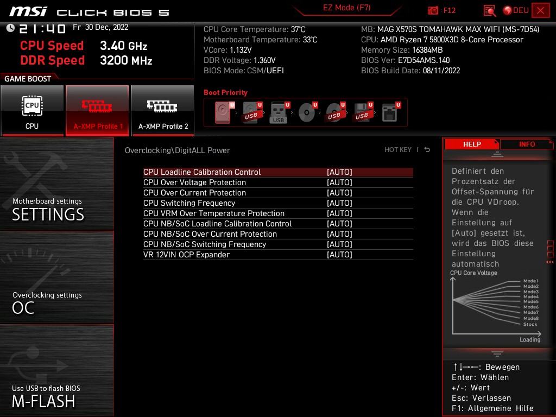Viewport: 556px width, 417px height.
Task: Click the GAME BOOST label
Action: 28,79
